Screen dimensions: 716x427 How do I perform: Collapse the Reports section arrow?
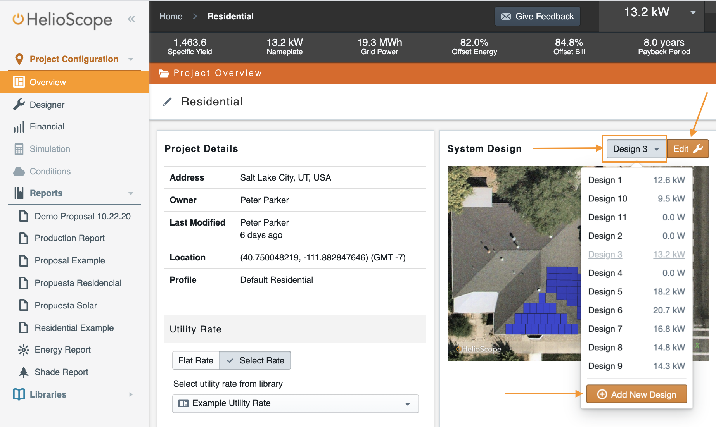[131, 193]
